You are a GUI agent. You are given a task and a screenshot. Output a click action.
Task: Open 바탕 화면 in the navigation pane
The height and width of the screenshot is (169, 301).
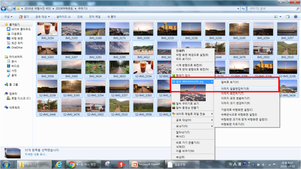click(x=15, y=38)
